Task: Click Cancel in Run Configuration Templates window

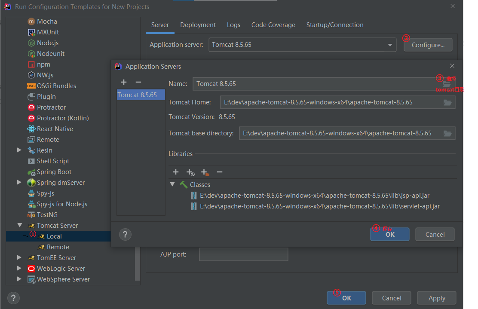Action: 392,298
